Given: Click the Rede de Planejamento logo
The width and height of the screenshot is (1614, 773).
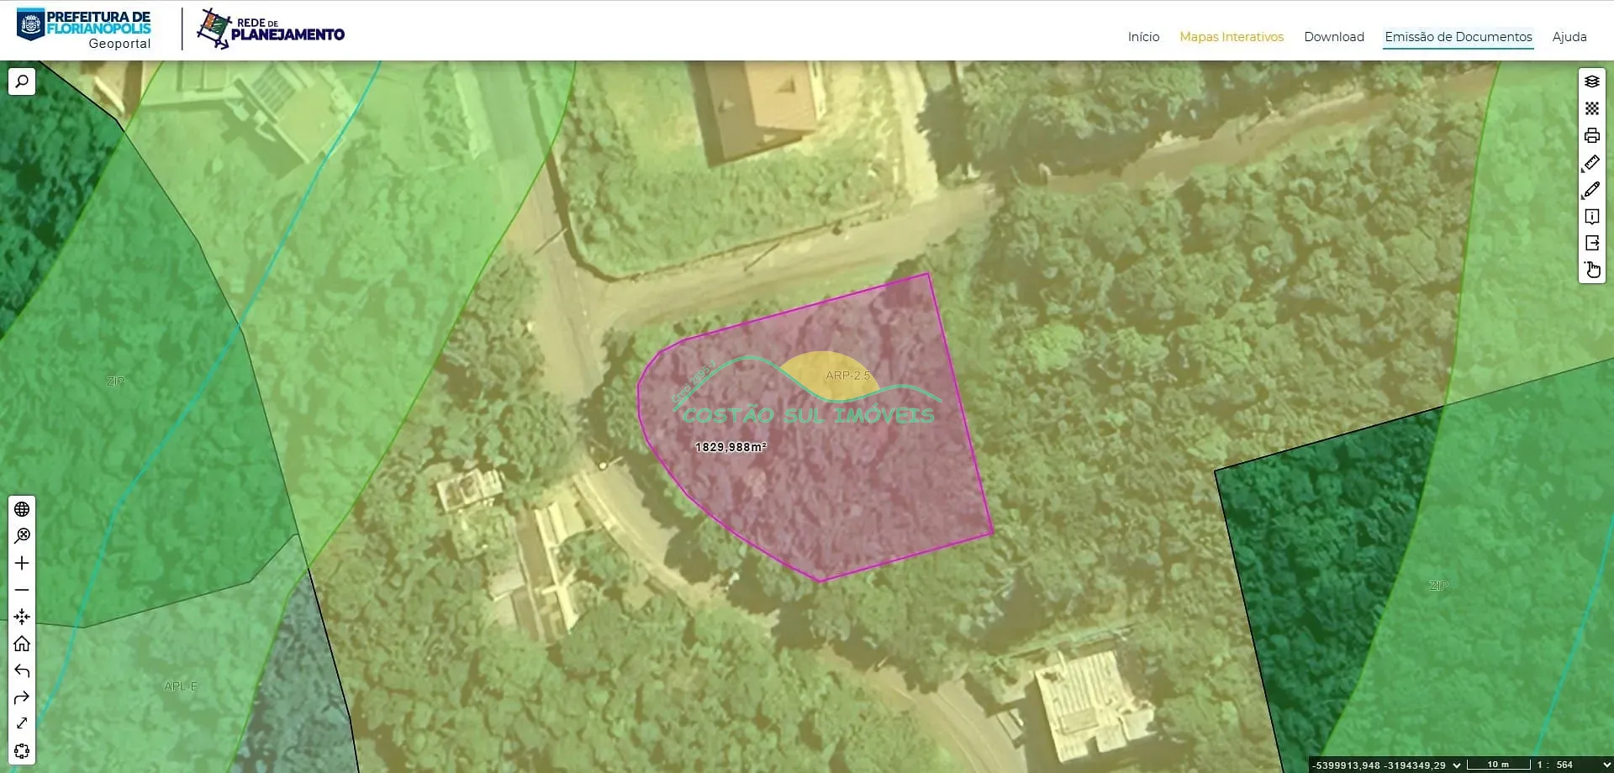Looking at the screenshot, I should (x=271, y=29).
